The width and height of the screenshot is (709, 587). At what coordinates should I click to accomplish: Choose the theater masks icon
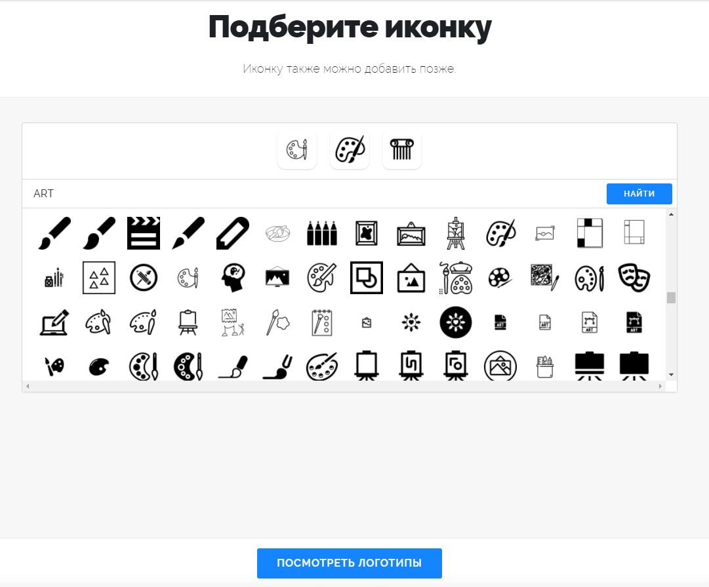pos(634,278)
